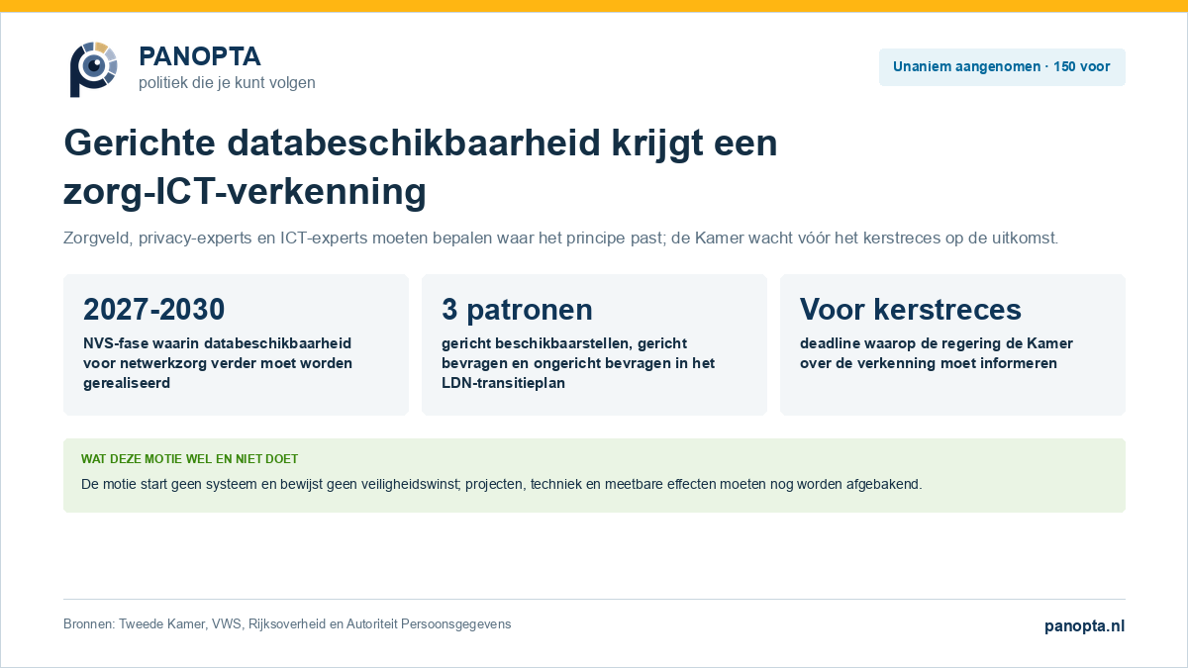Select the '3 patronen' figure
The image size is (1188, 668).
[517, 309]
